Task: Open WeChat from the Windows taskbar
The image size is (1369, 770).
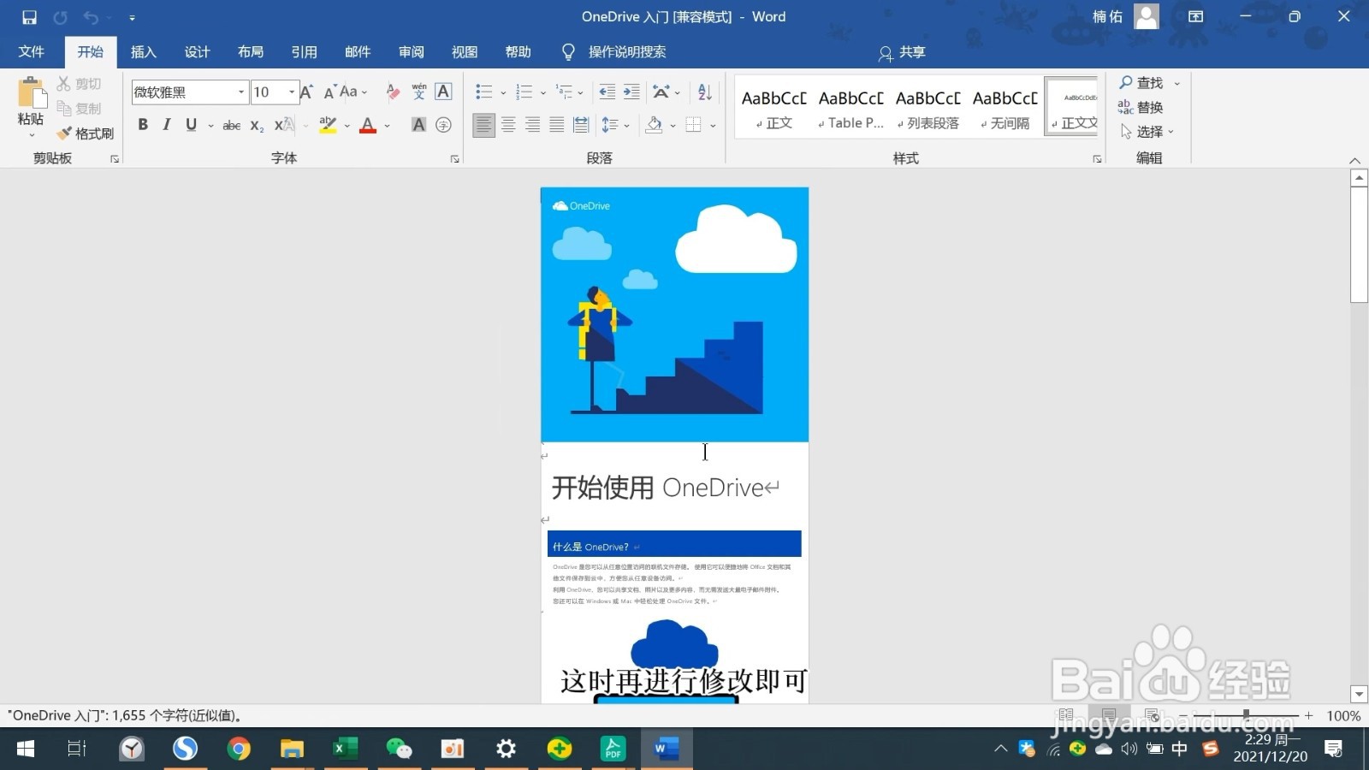Action: [x=399, y=749]
